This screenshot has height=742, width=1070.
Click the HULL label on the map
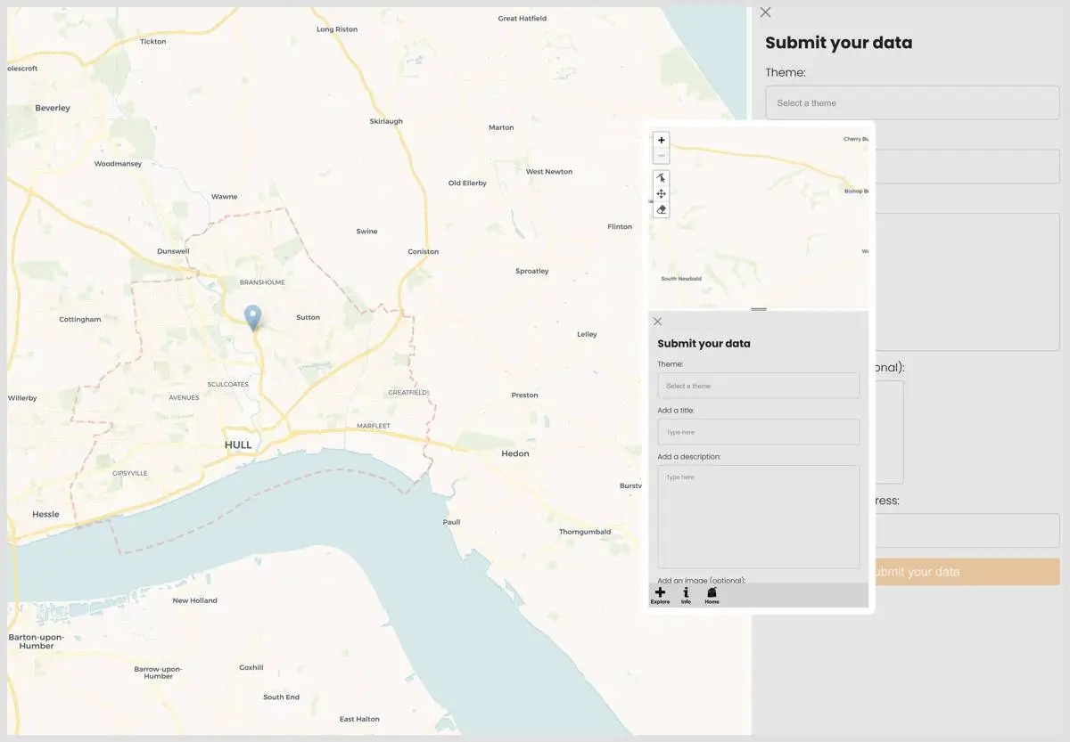[238, 444]
